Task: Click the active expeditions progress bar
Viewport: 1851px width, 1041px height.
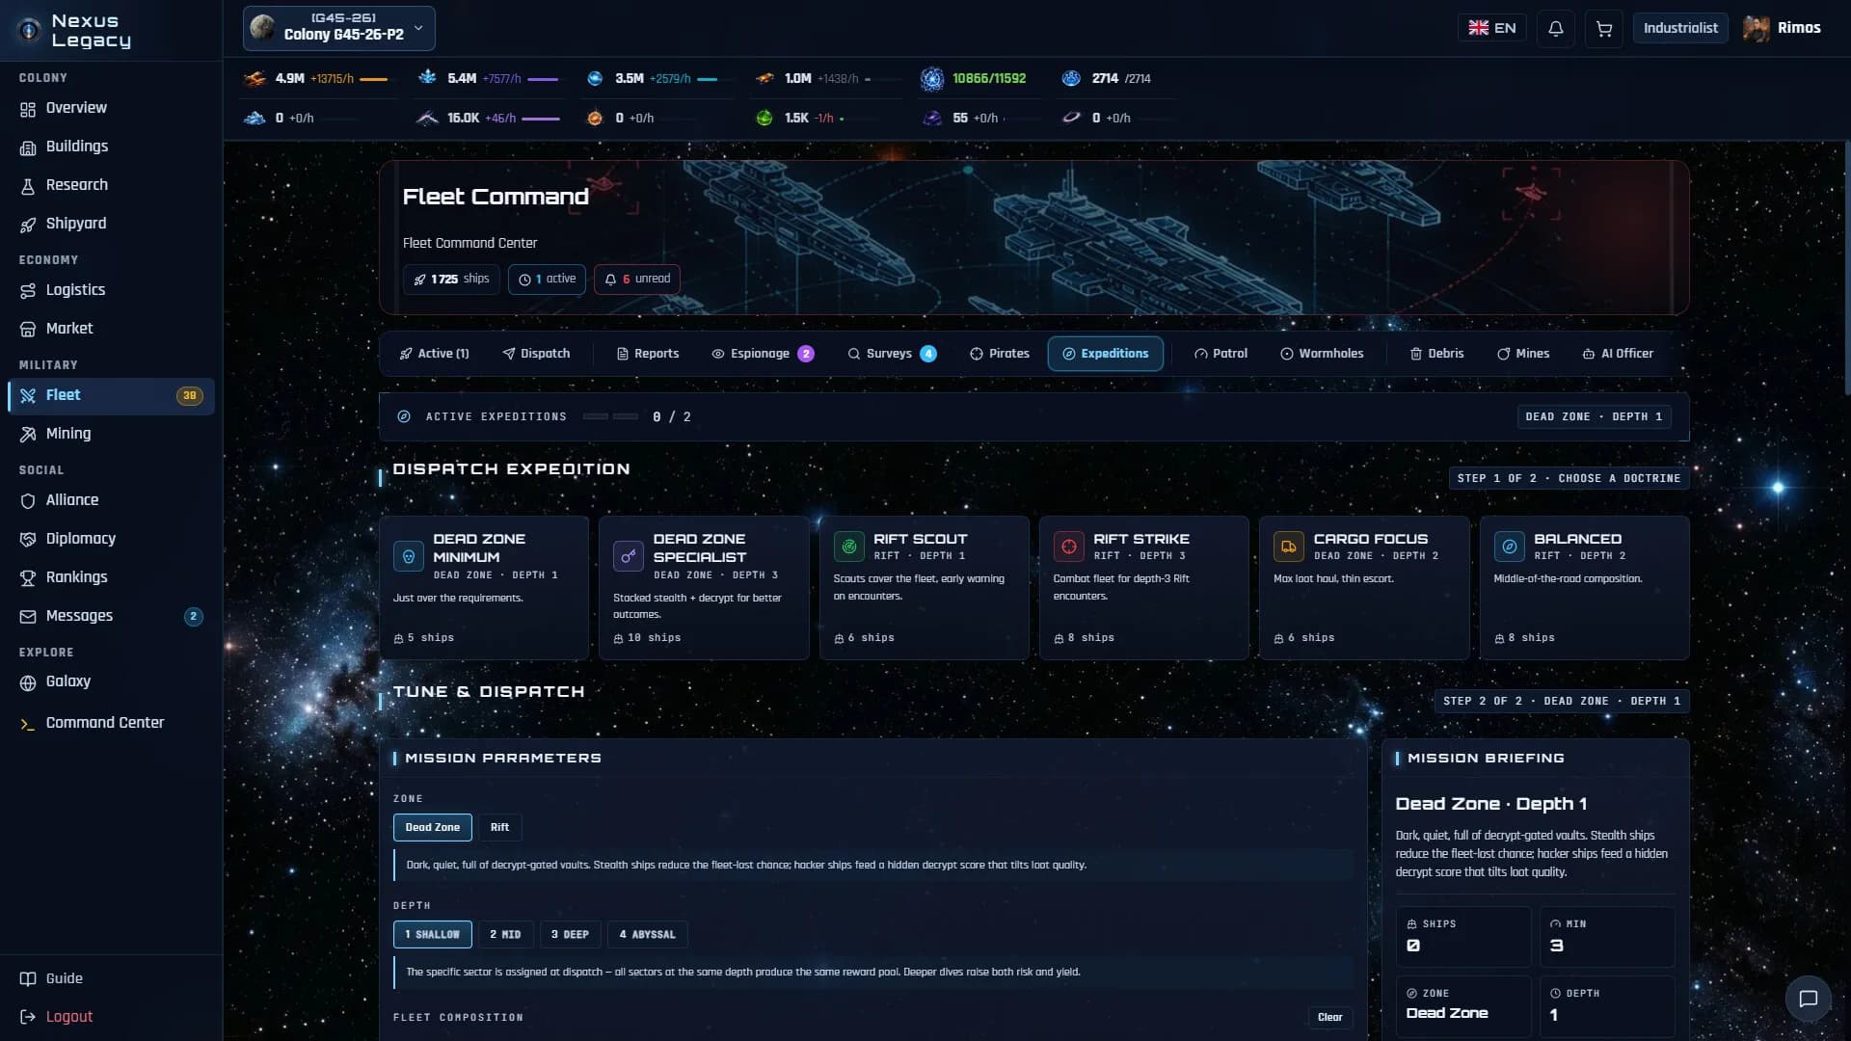Action: click(x=610, y=416)
